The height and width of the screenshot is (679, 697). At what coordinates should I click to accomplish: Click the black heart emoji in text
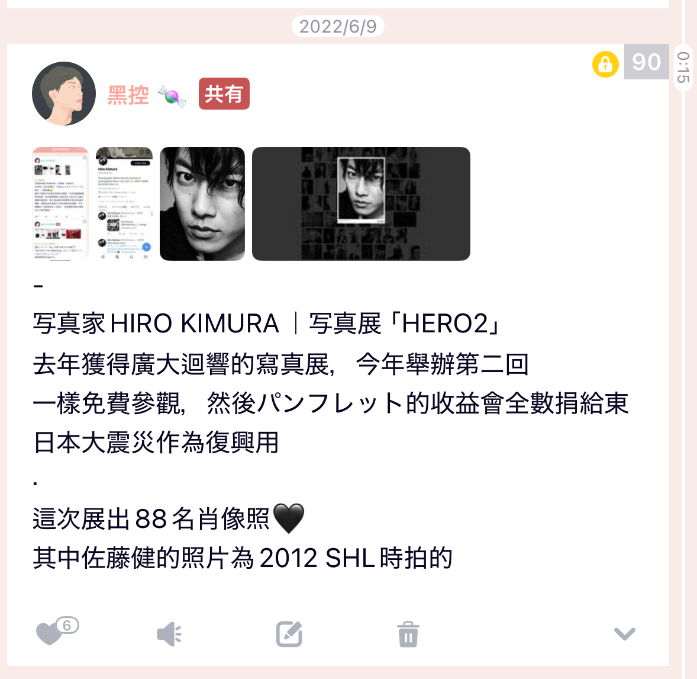click(x=289, y=518)
